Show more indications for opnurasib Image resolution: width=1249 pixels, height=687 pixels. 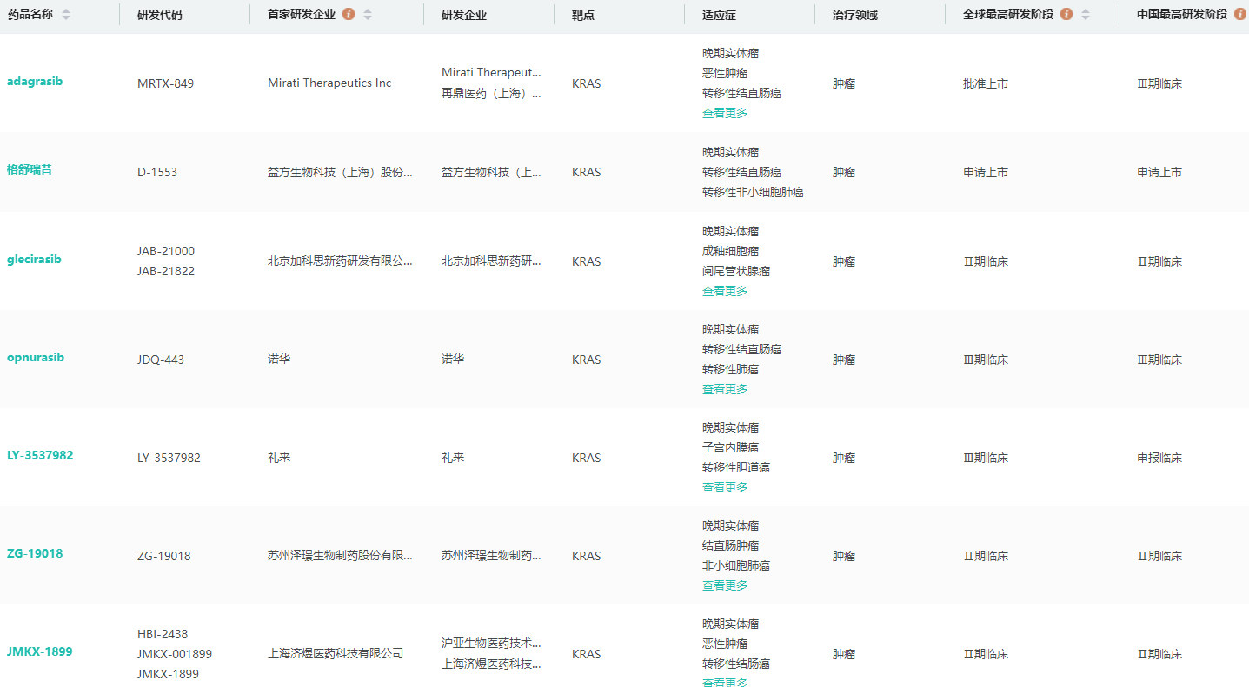click(725, 389)
